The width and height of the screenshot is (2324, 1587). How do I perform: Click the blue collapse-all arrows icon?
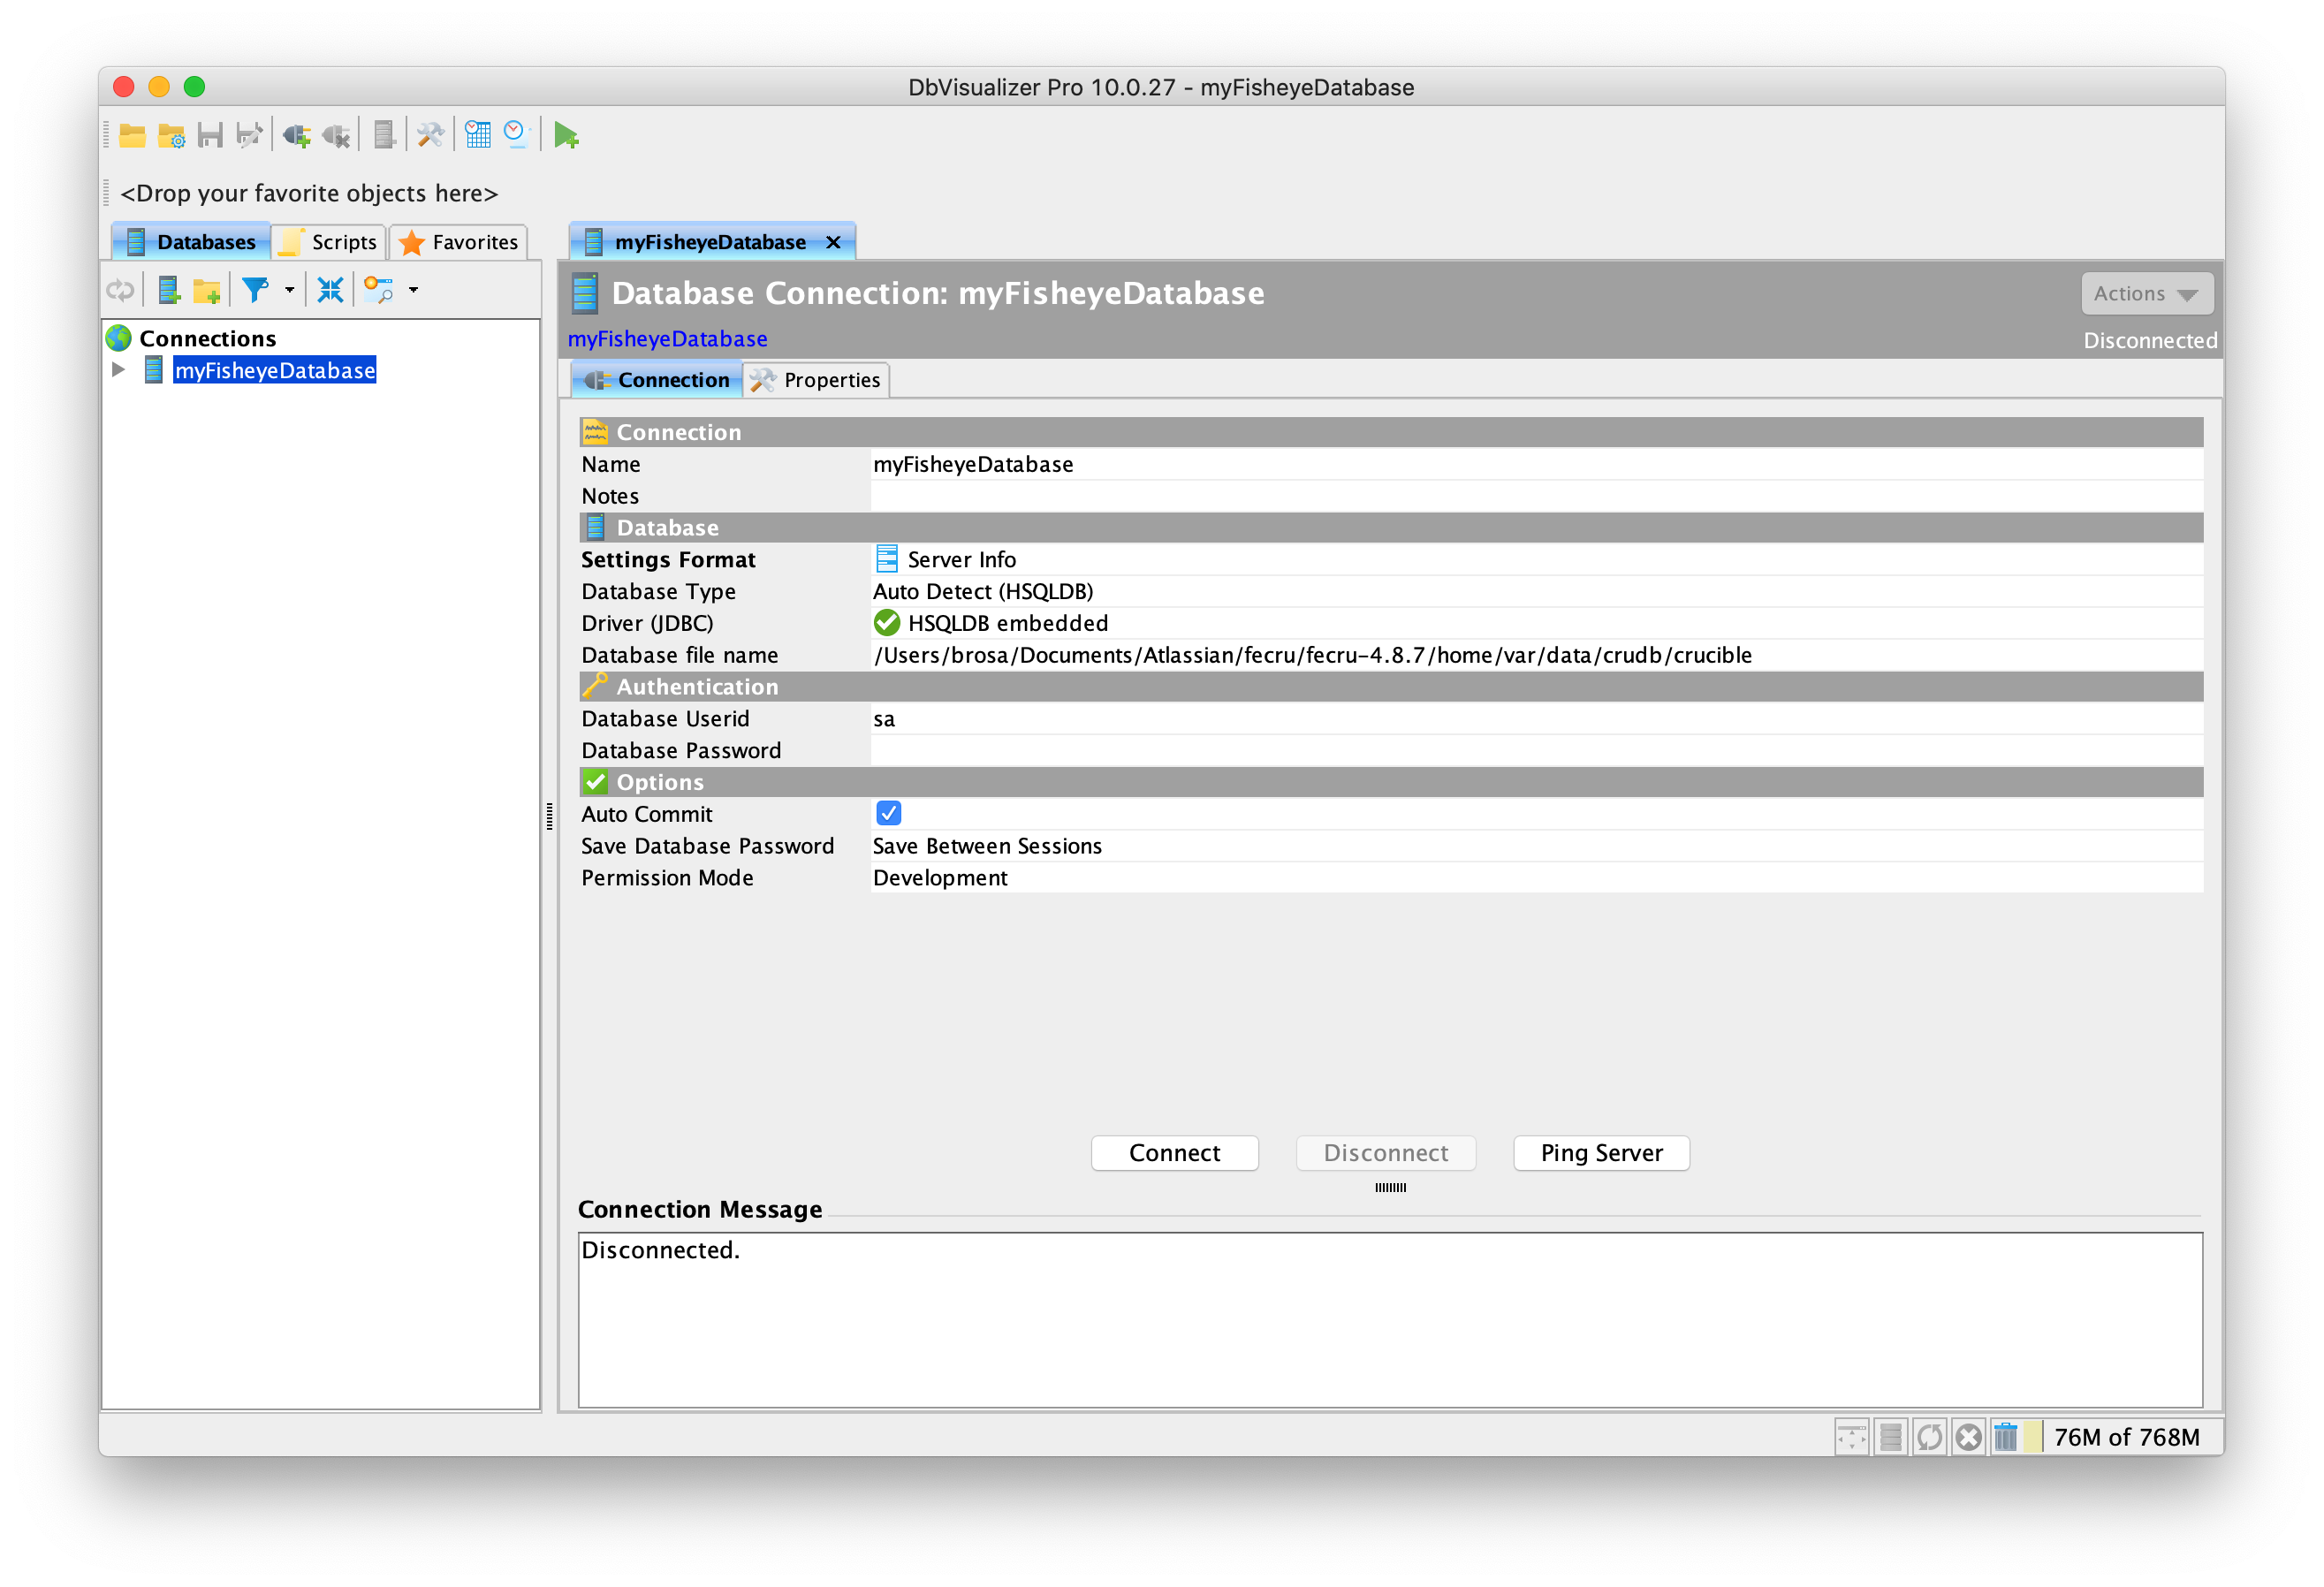coord(330,290)
